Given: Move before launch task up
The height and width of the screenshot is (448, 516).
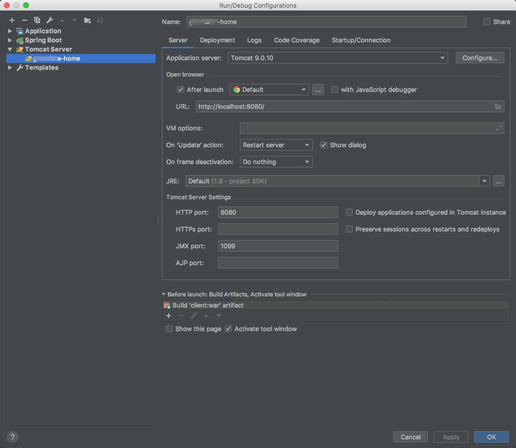Looking at the screenshot, I should pyautogui.click(x=206, y=316).
